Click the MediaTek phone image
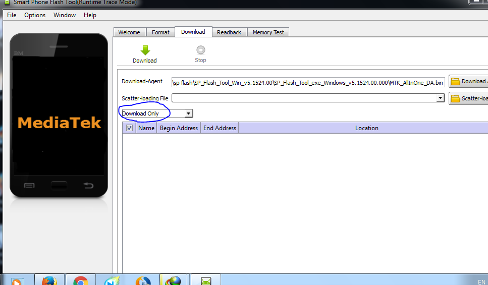Viewport: 488px width, 285px height. pyautogui.click(x=59, y=115)
